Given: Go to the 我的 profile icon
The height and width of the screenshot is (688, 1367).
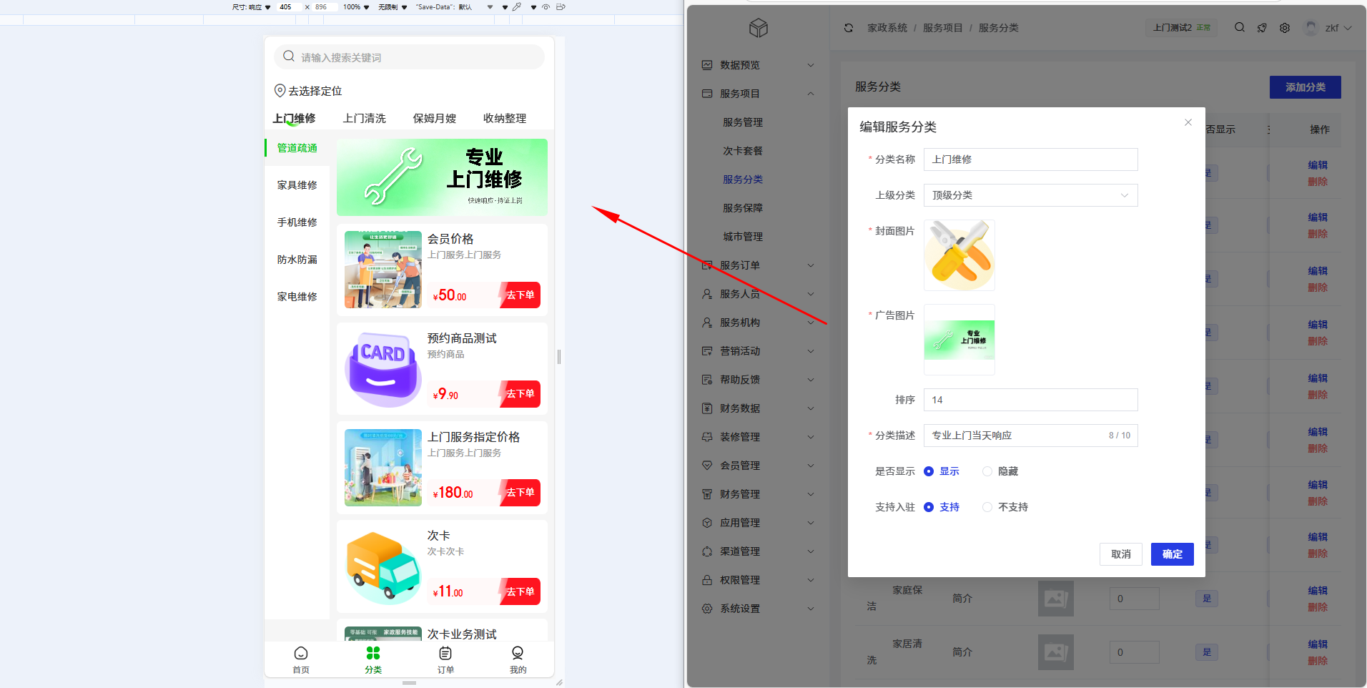Looking at the screenshot, I should pos(518,654).
